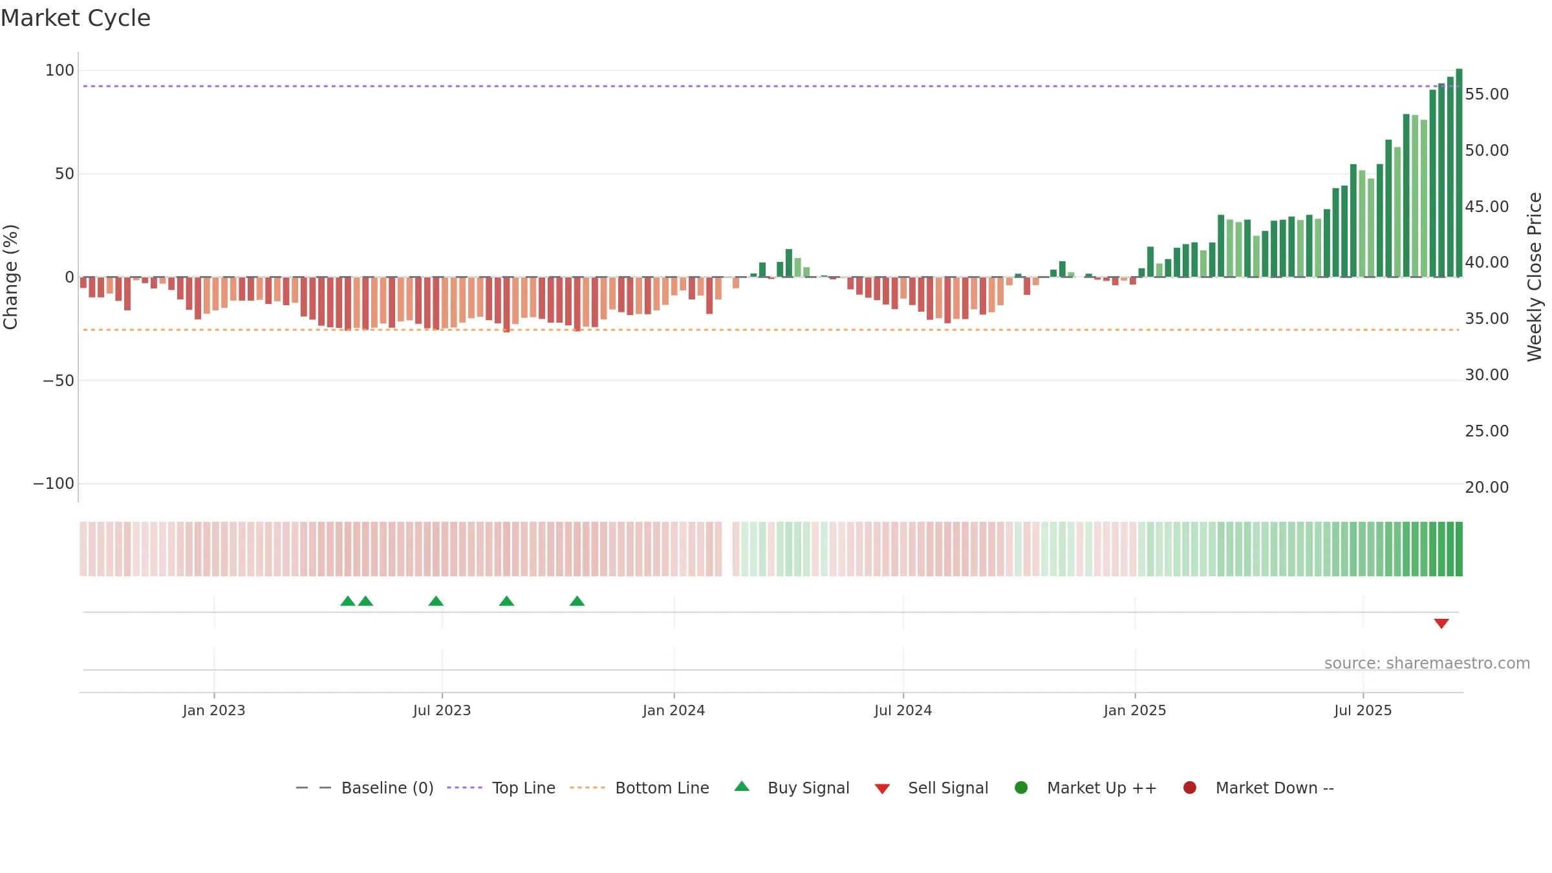The width and height of the screenshot is (1552, 873).
Task: Click the grey dashed Baseline legend sample
Action: [314, 788]
